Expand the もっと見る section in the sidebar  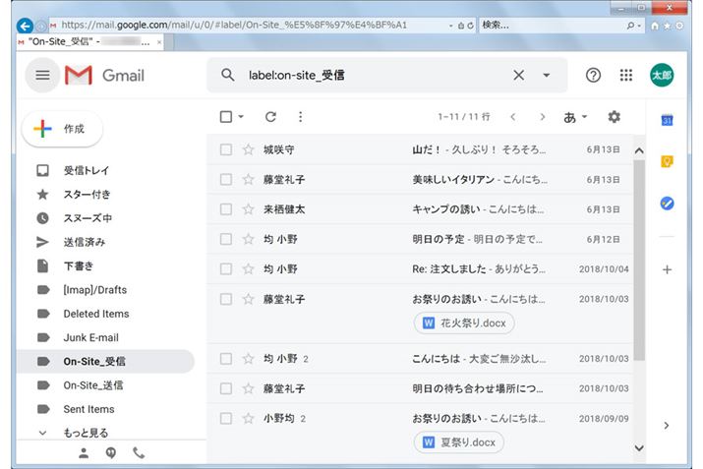(85, 433)
